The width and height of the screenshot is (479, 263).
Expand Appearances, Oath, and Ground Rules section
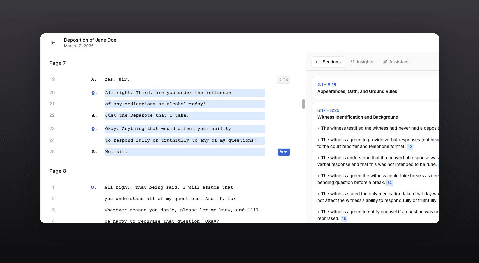pyautogui.click(x=357, y=91)
